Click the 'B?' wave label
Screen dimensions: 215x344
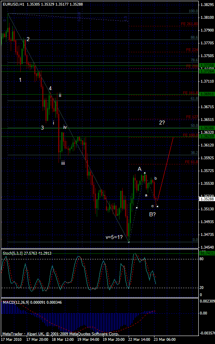pos(152,214)
